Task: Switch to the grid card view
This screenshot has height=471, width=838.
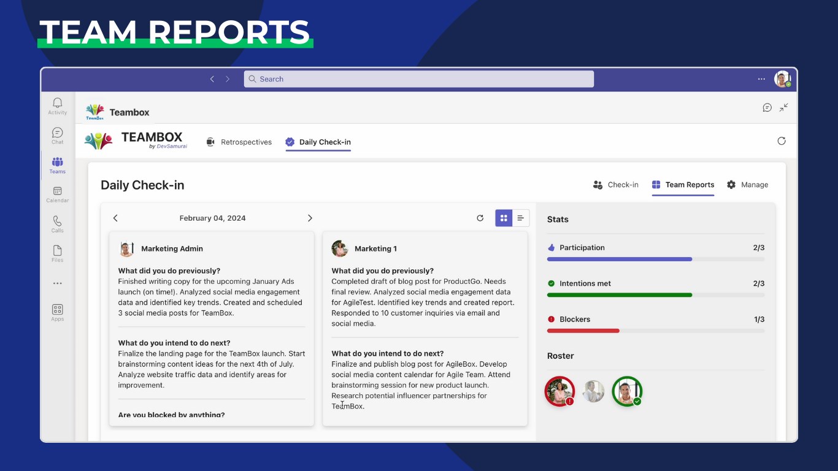Action: (504, 218)
